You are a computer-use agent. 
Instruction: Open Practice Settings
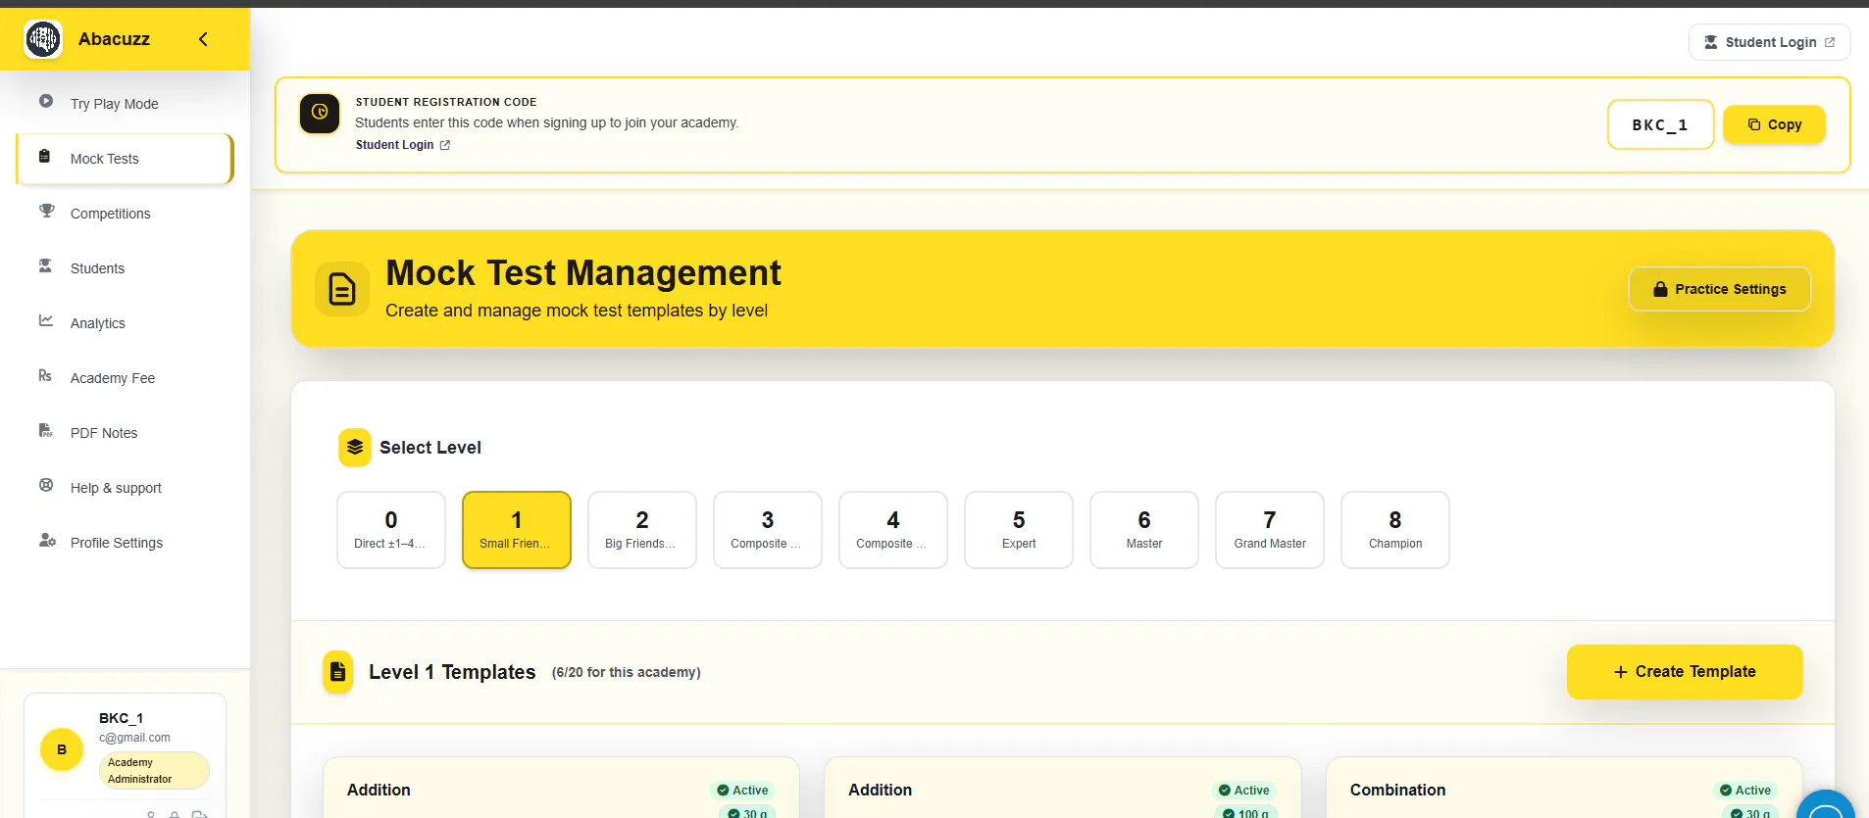(1719, 289)
